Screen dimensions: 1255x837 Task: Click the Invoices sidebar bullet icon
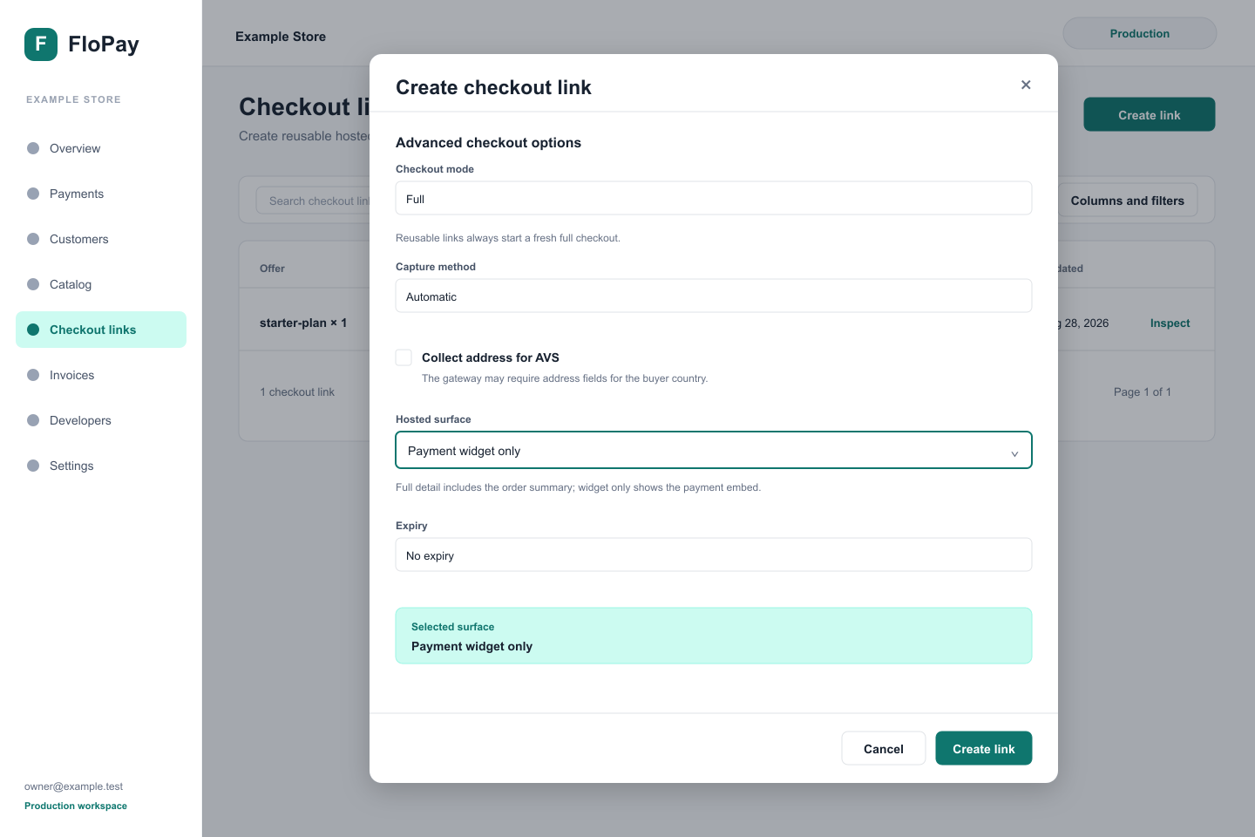tap(33, 375)
